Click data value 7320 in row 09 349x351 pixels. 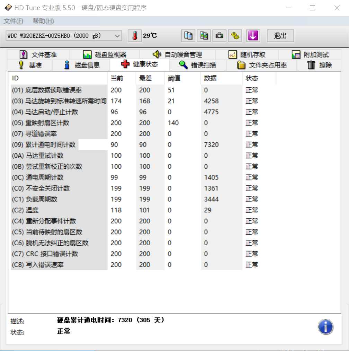coord(211,144)
